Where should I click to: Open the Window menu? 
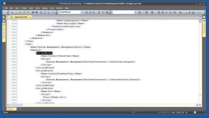pyautogui.click(x=59, y=8)
